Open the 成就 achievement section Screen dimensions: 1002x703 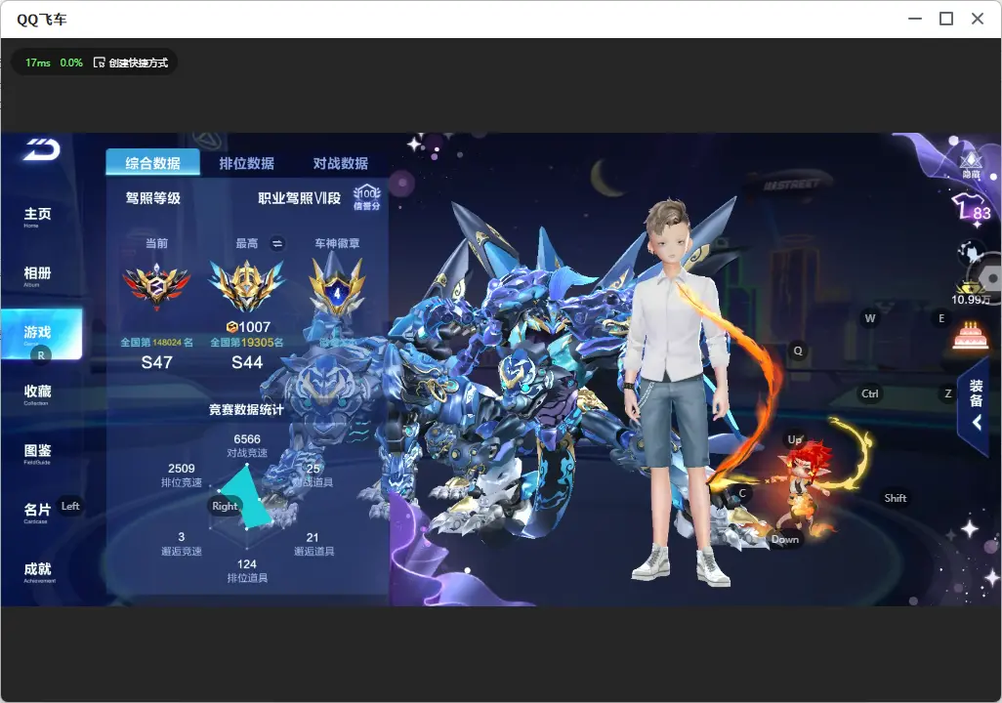(x=38, y=571)
